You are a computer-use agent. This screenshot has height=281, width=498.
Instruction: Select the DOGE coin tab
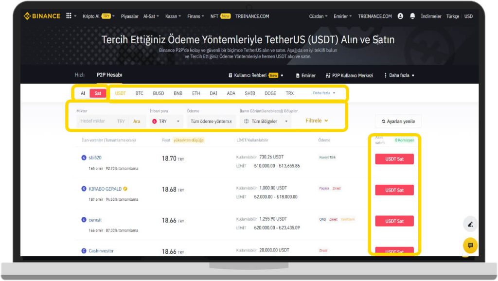270,93
